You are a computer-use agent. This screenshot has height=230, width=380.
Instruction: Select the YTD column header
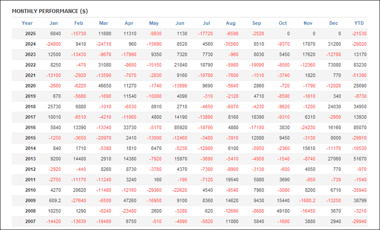[x=359, y=23]
